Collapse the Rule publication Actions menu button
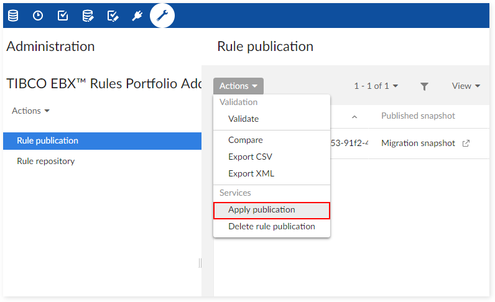 click(x=238, y=86)
